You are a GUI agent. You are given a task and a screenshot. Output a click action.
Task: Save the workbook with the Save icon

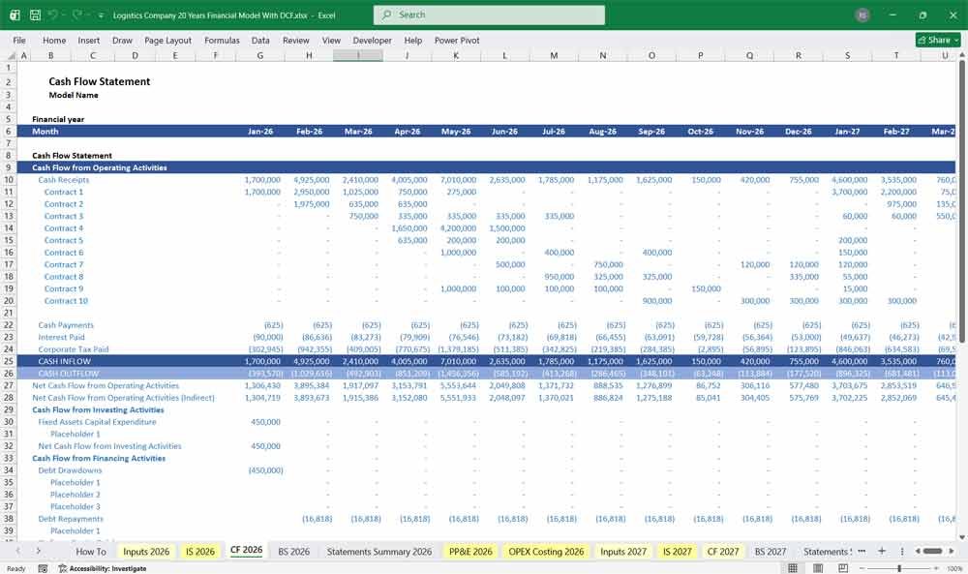[x=35, y=15]
